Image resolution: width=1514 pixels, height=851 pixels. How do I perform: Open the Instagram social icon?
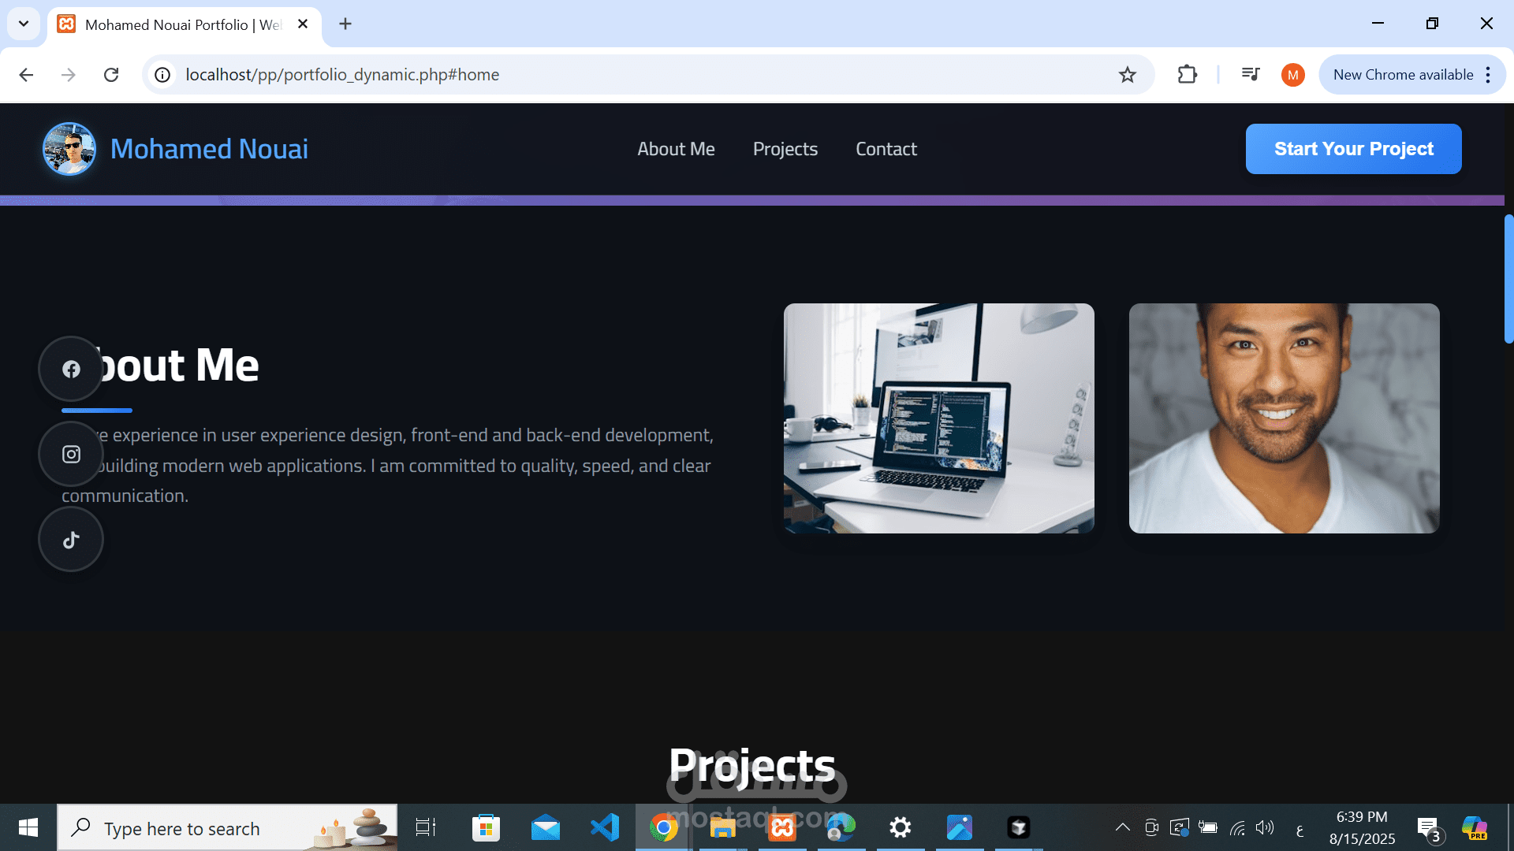click(x=71, y=454)
